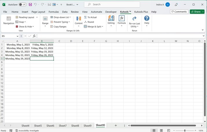Expand the Drop-down List menu
207x132 pixels.
[70, 17]
